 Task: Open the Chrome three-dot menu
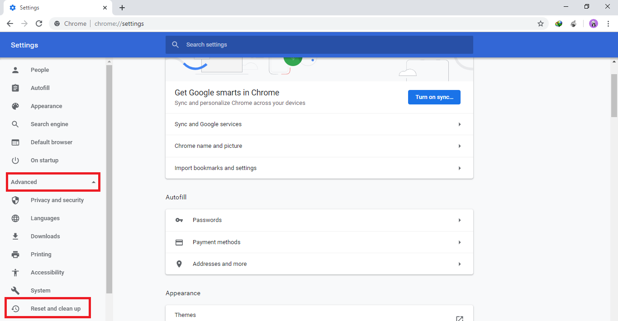click(x=608, y=24)
